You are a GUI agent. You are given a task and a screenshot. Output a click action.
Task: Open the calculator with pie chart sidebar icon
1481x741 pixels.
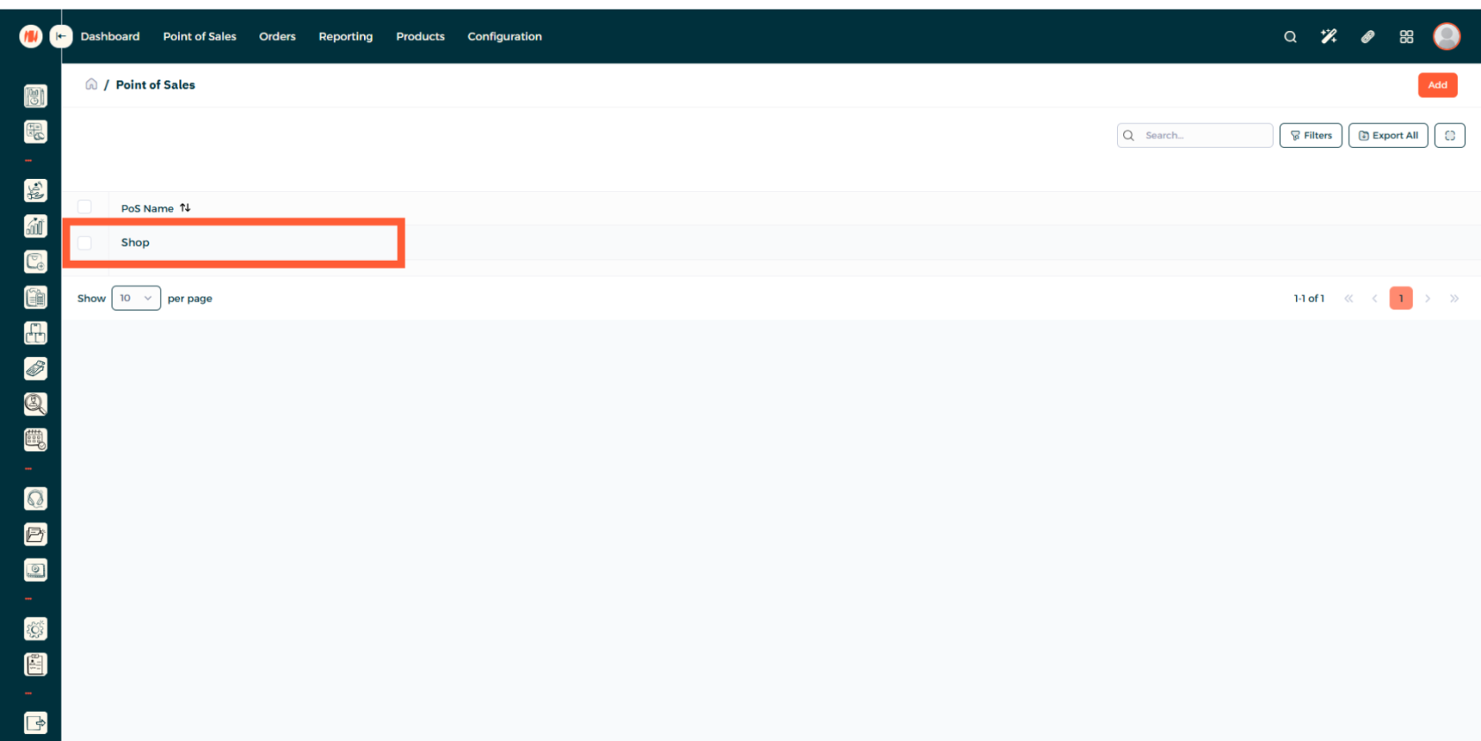[35, 132]
